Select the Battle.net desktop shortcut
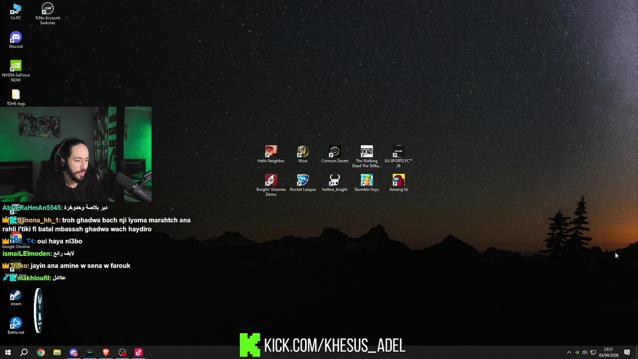638x359 pixels. coord(15,326)
